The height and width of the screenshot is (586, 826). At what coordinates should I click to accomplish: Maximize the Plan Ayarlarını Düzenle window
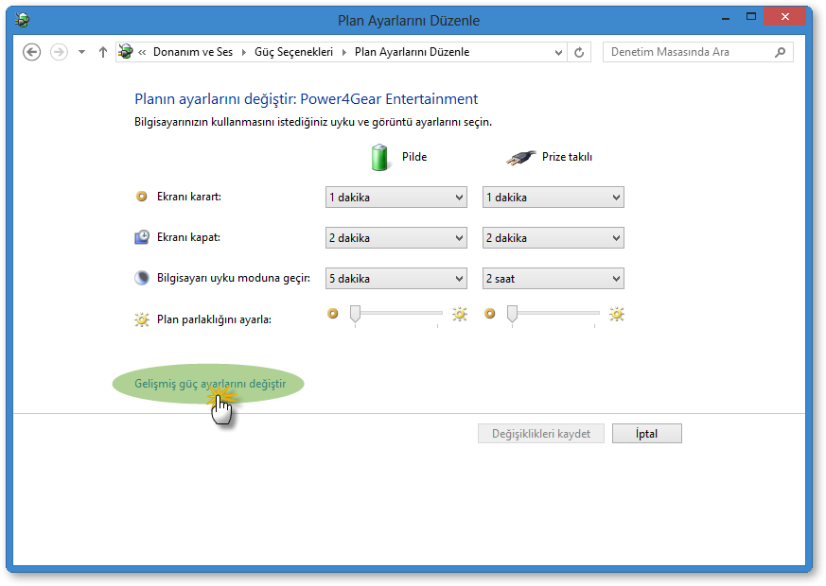[751, 17]
